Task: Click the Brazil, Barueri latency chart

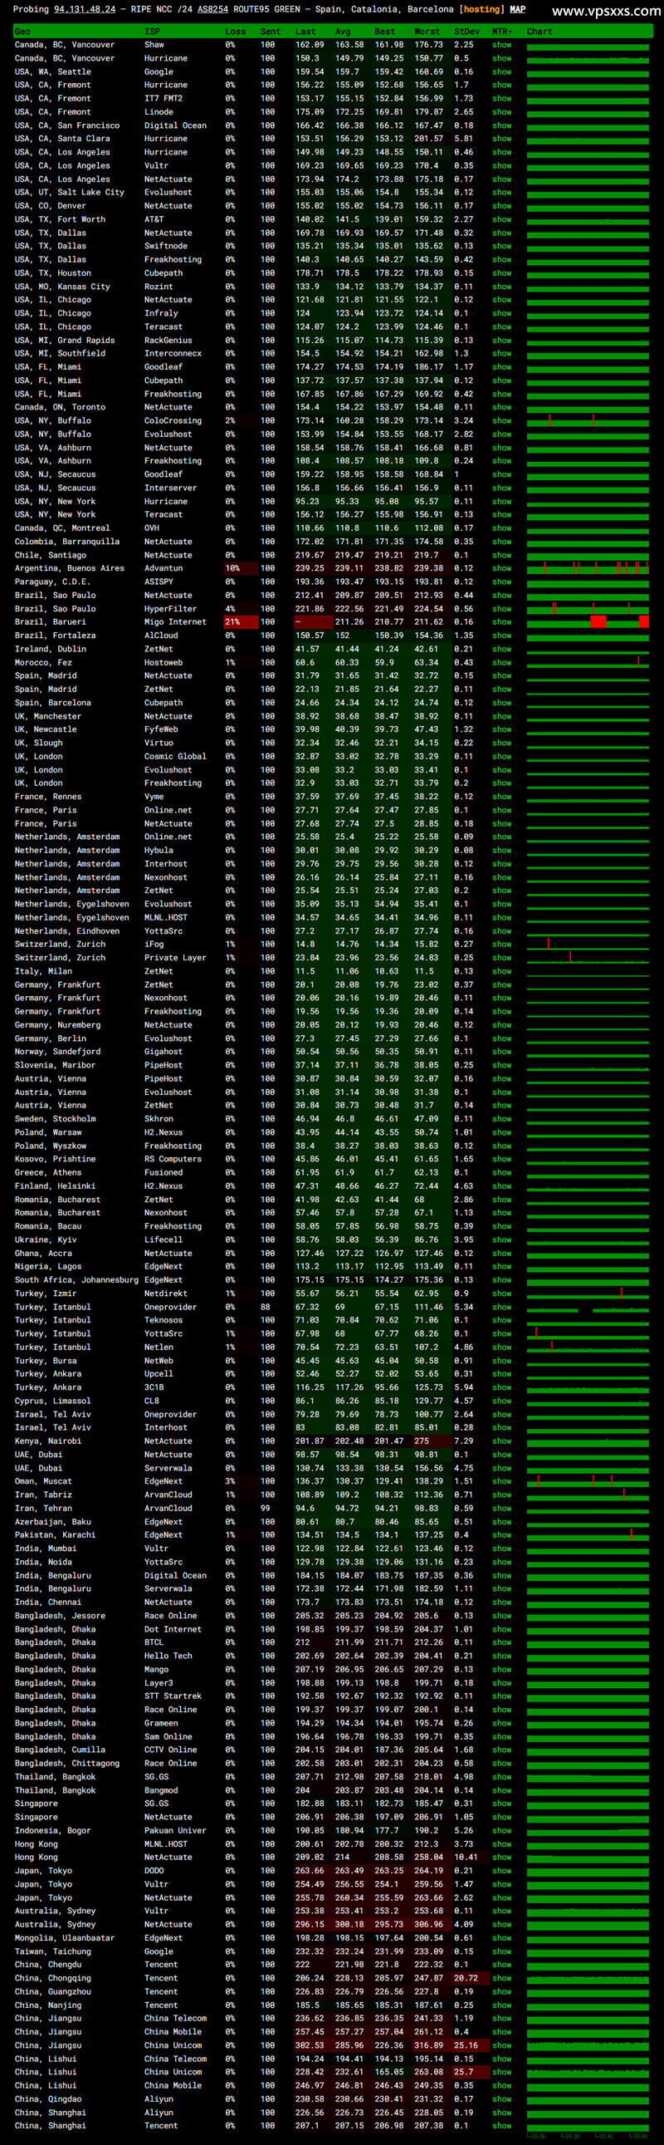Action: (x=588, y=622)
